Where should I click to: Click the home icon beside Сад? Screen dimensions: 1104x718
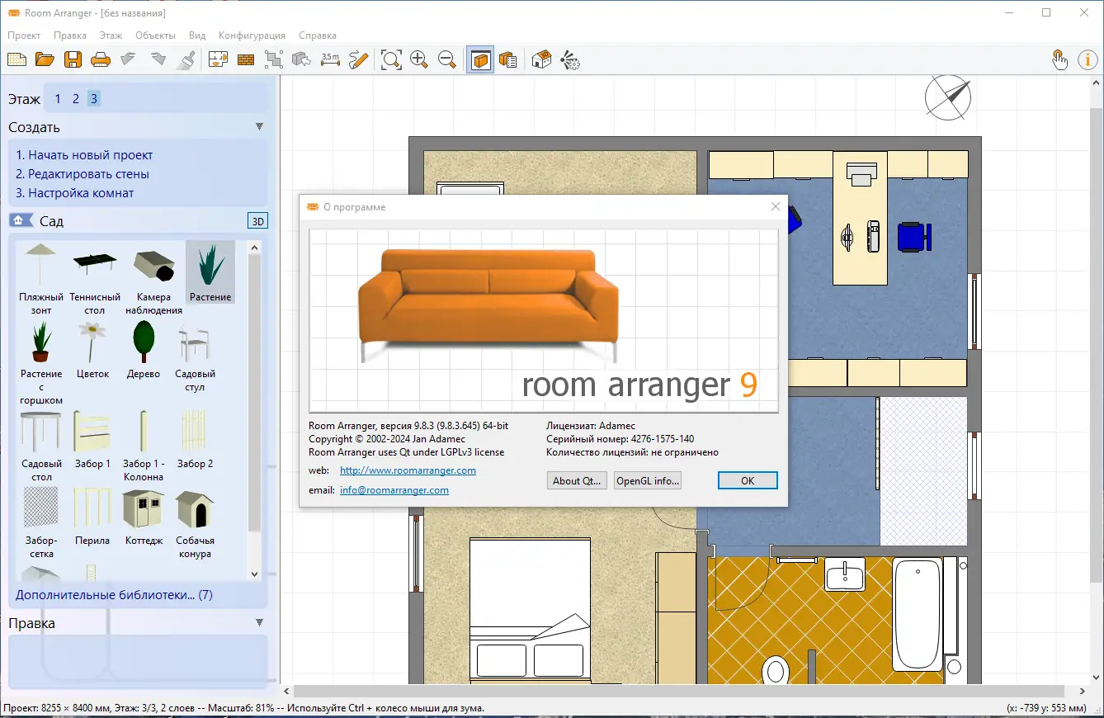21,220
